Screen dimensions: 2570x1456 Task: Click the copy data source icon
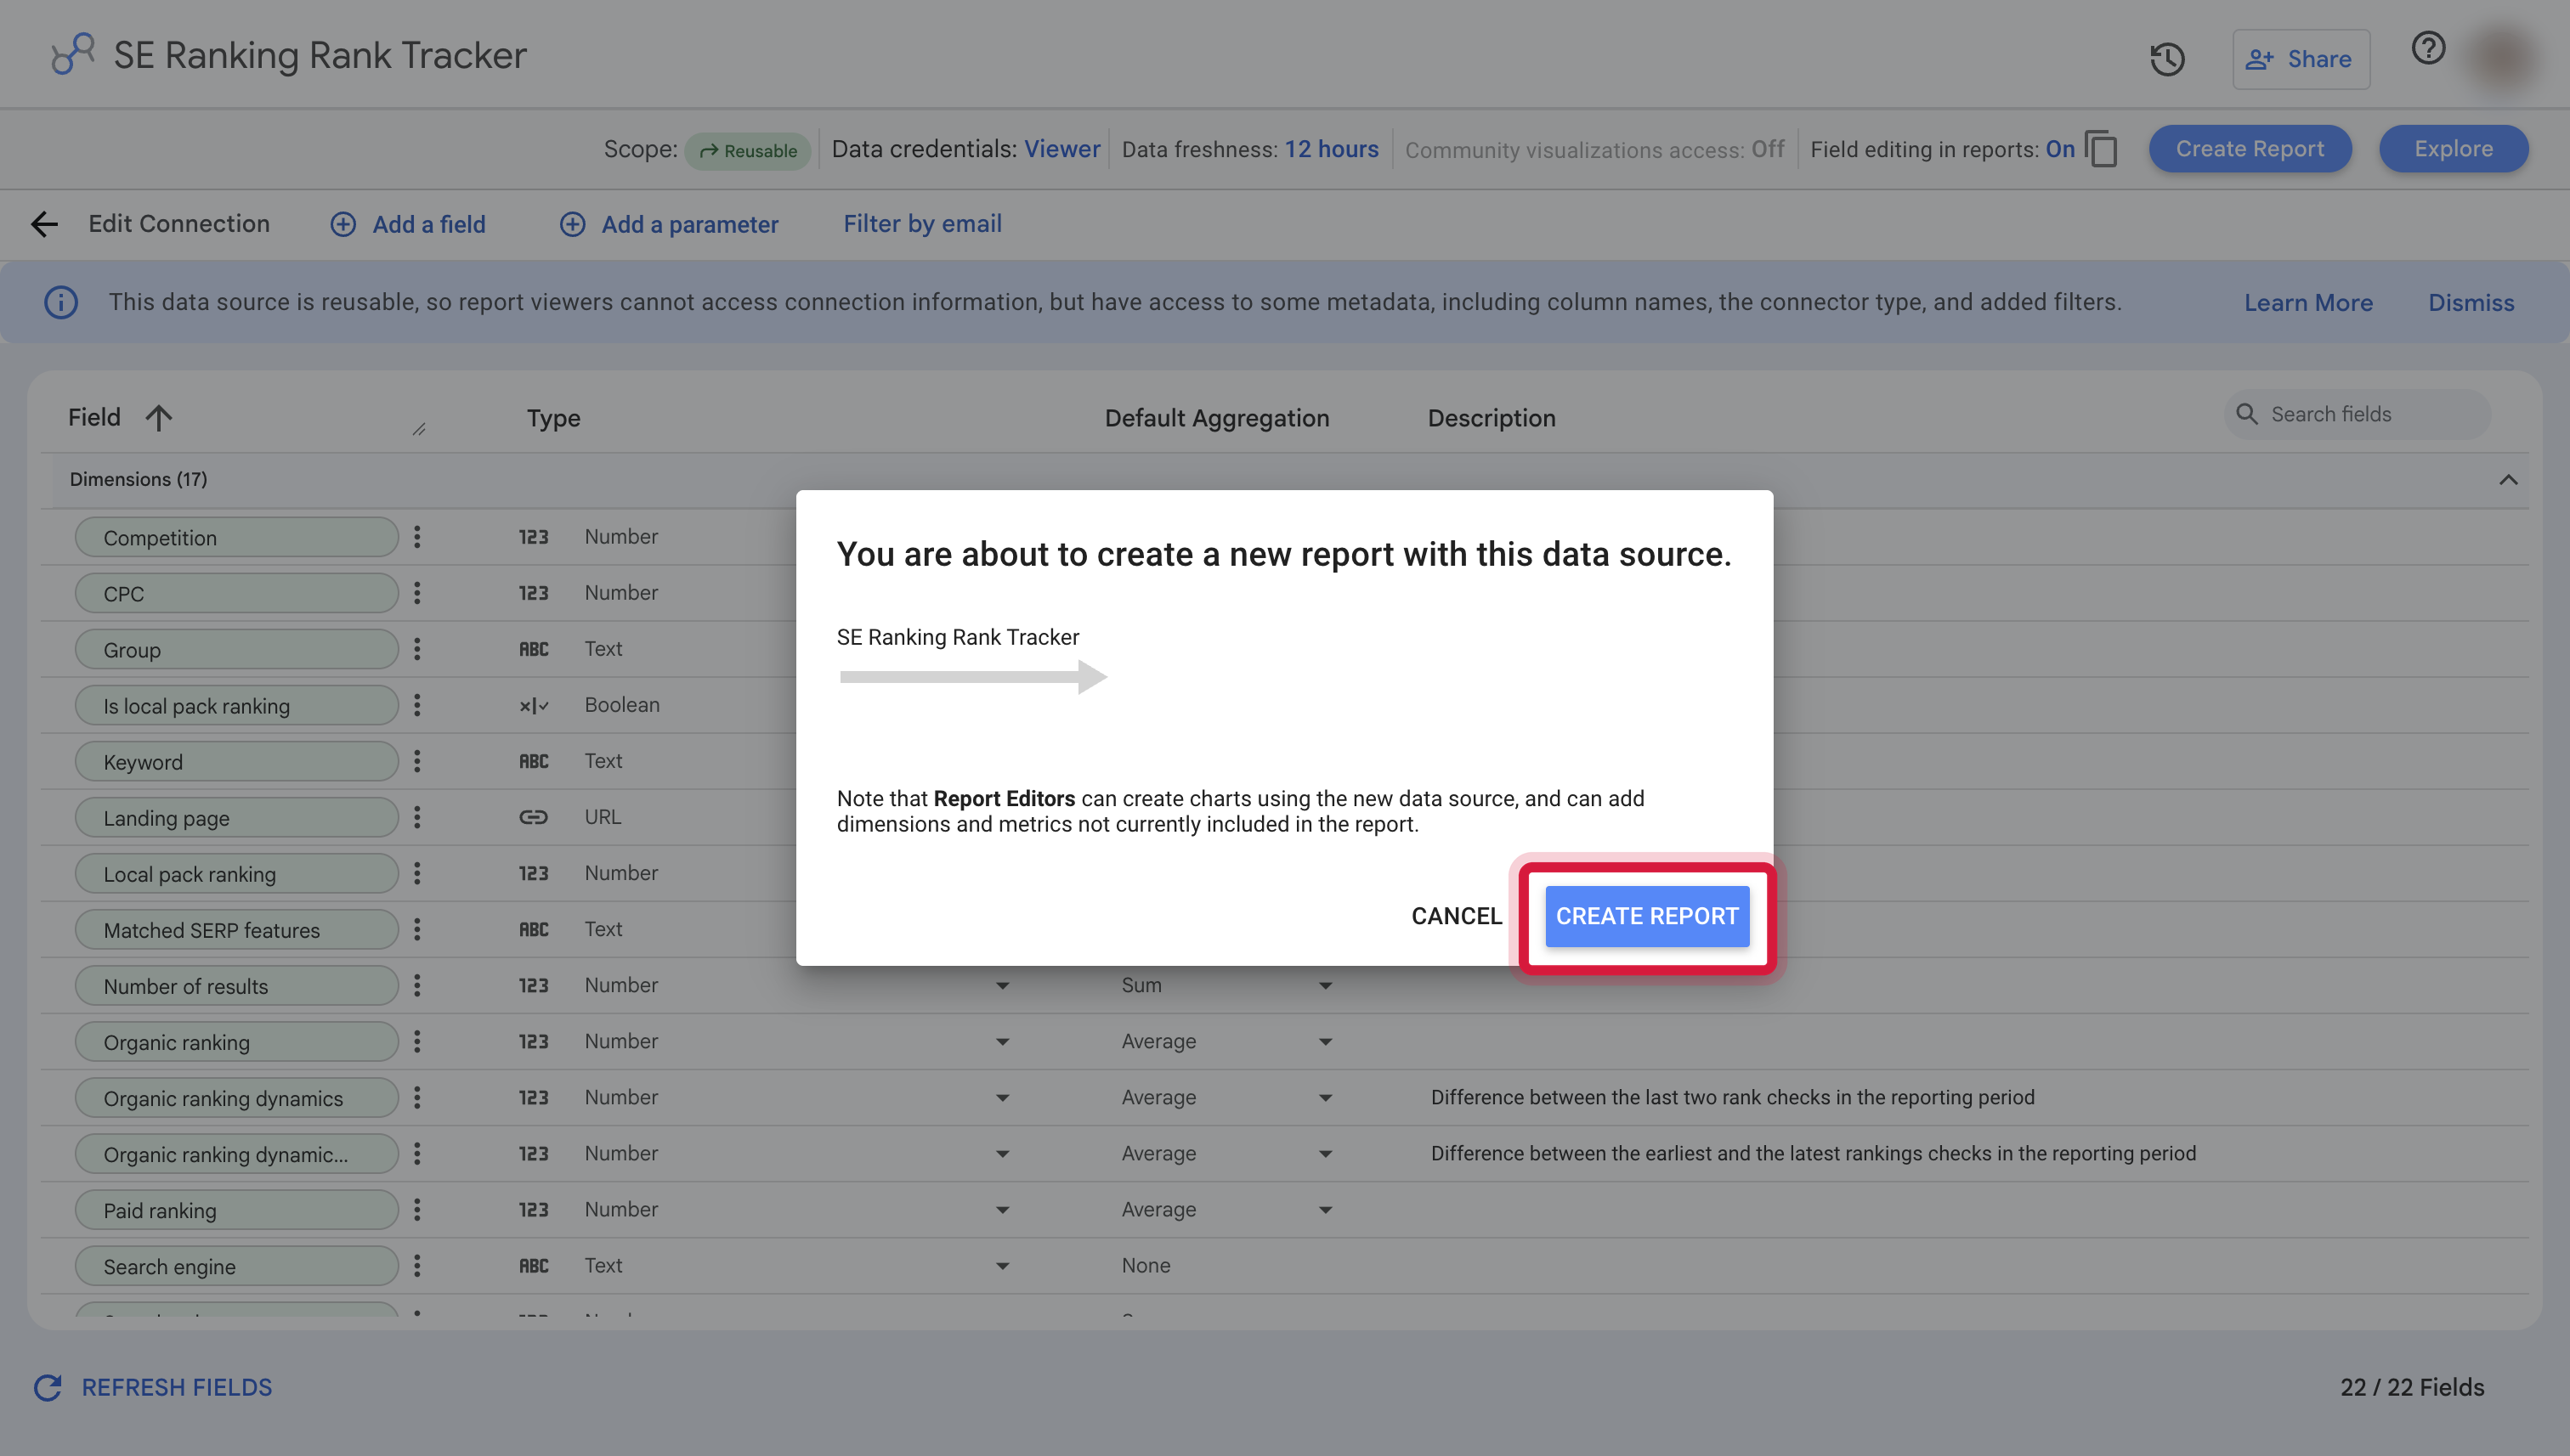pos(2102,149)
